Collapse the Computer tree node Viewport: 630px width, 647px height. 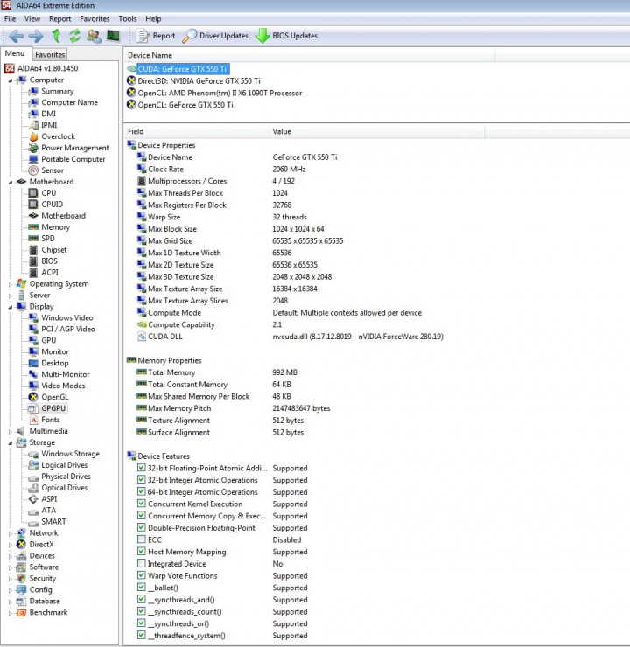pyautogui.click(x=10, y=80)
